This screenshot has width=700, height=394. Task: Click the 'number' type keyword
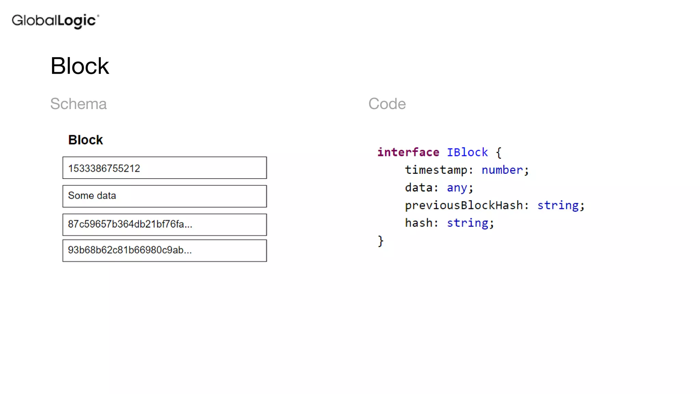[x=502, y=170]
